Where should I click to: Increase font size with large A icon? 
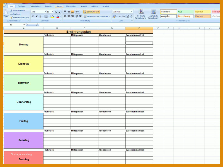56,12
